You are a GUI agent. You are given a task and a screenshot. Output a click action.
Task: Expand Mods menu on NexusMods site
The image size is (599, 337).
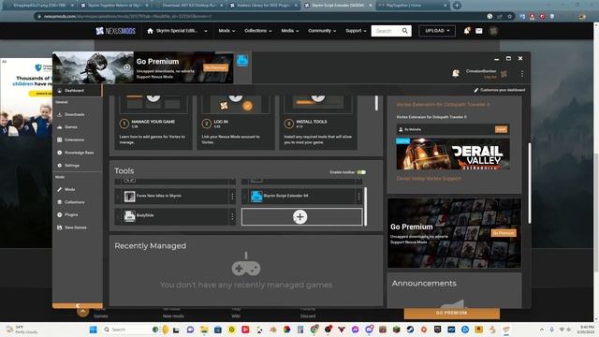(x=226, y=31)
